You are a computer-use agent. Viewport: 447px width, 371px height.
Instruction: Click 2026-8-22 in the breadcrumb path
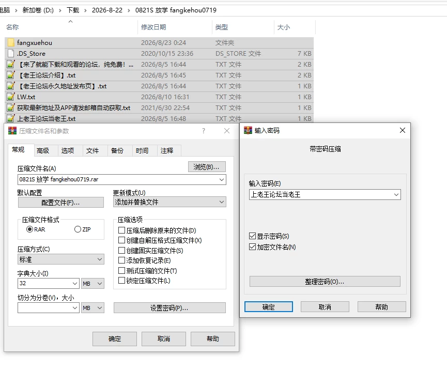(x=107, y=10)
